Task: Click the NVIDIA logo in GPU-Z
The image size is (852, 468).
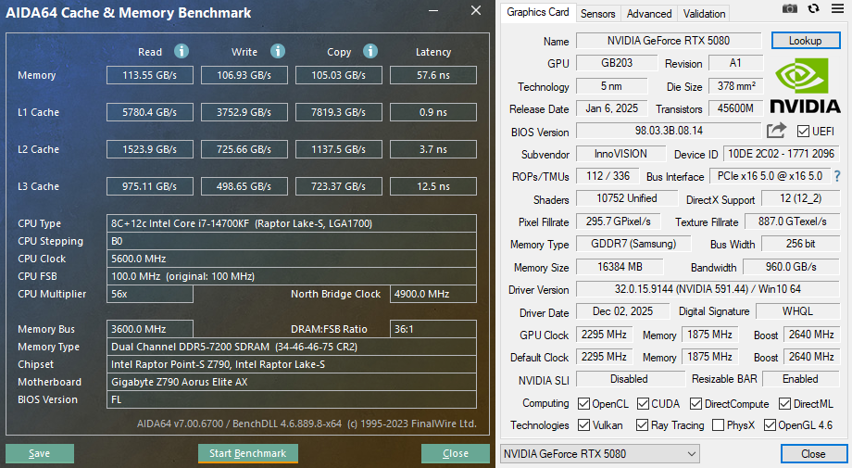Action: point(806,85)
